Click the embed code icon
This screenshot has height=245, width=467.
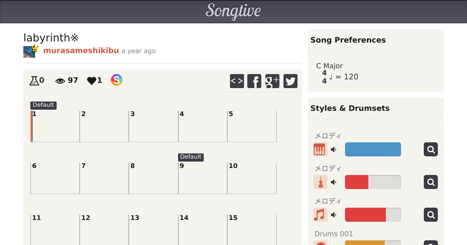[237, 81]
